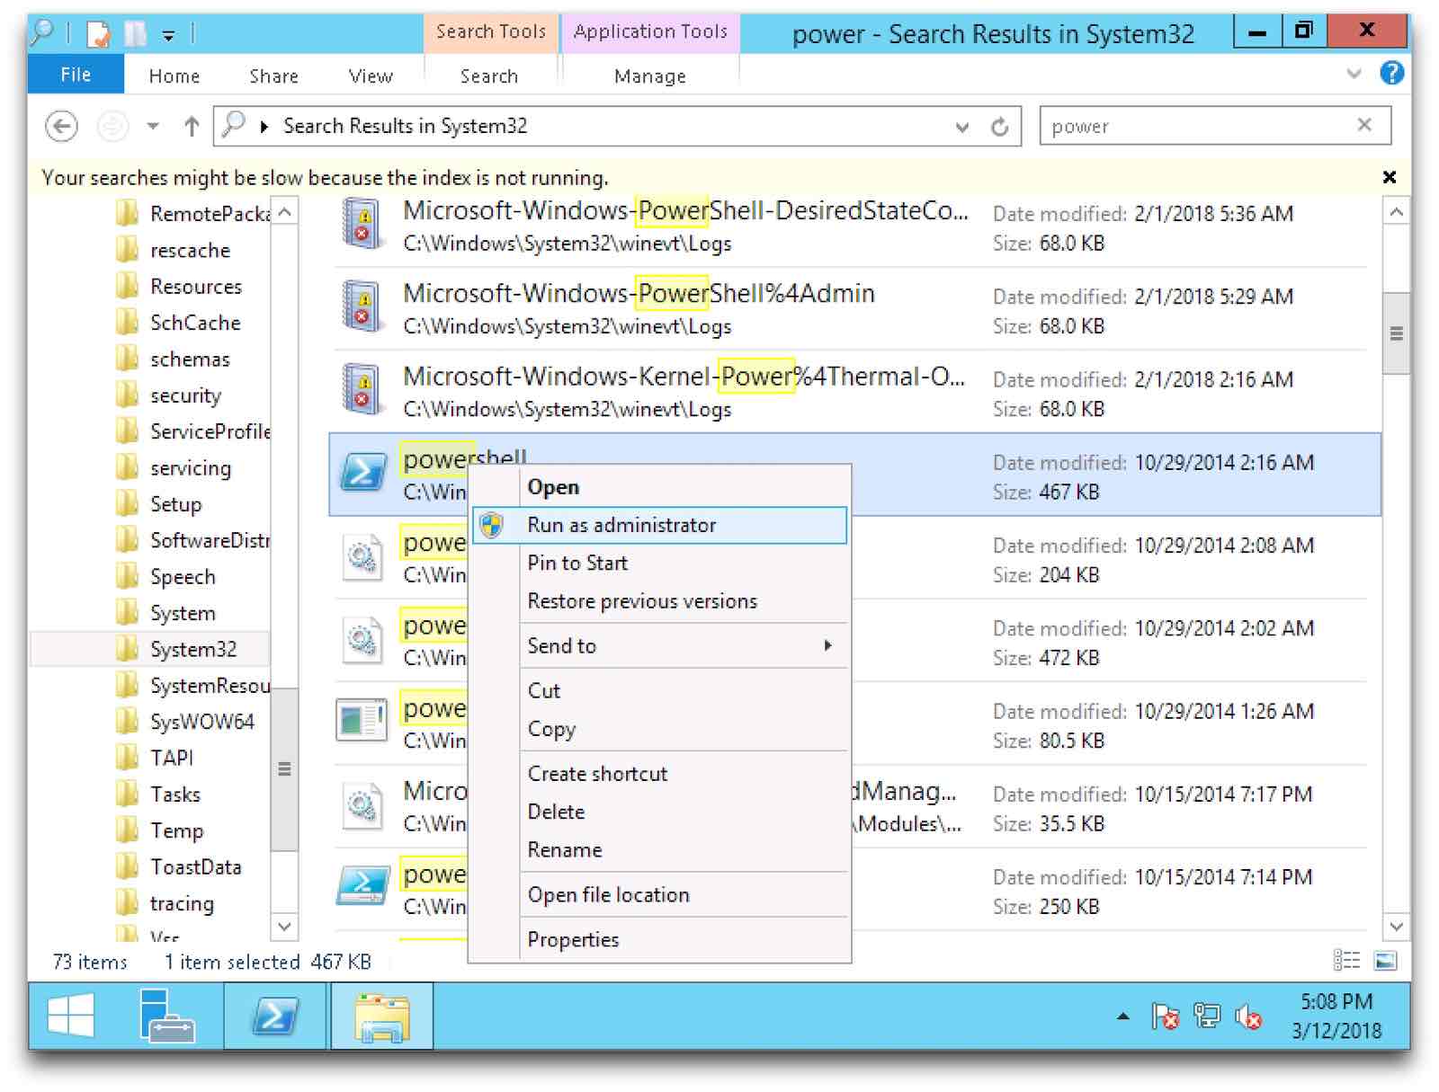Viewport: 1439px width, 1092px height.
Task: Select the 204 KB result file icon
Action: pyautogui.click(x=362, y=557)
